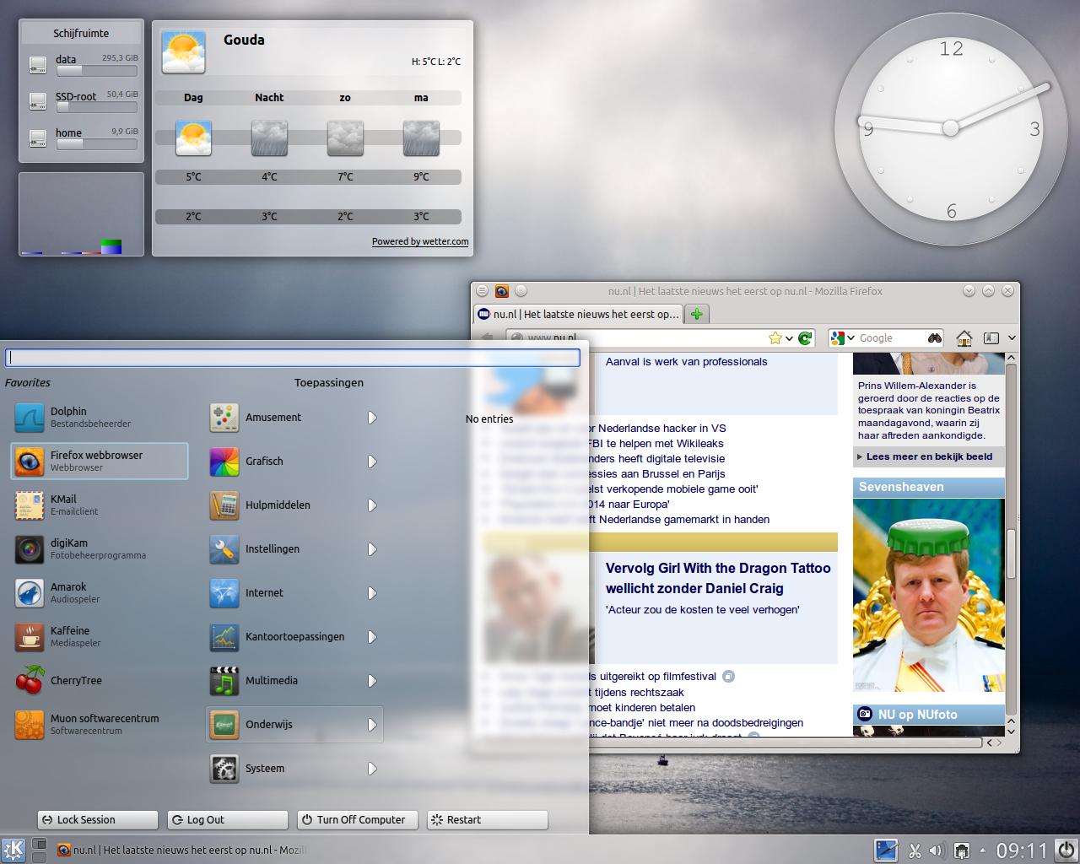The width and height of the screenshot is (1080, 864).
Task: Click the Multimedia category icon
Action: click(x=224, y=681)
